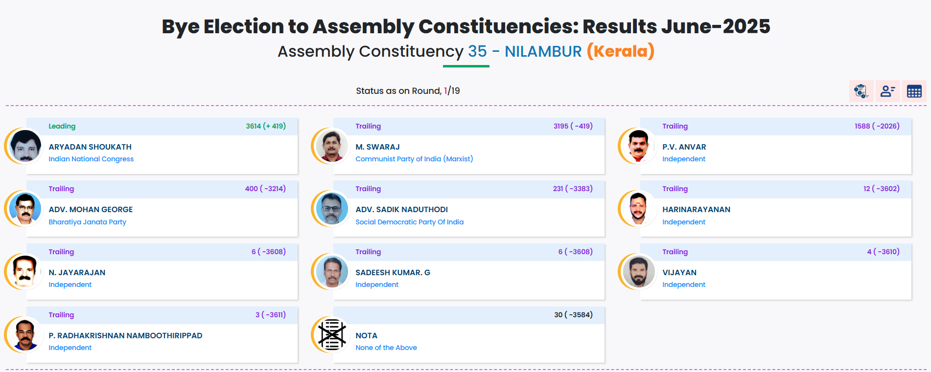Open the round-wise report view icon
The image size is (931, 372).
(x=861, y=91)
